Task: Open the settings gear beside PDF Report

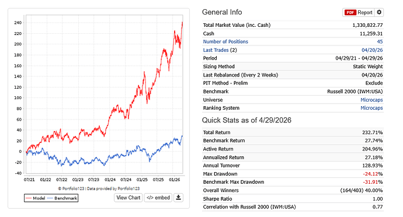Action: [379, 12]
